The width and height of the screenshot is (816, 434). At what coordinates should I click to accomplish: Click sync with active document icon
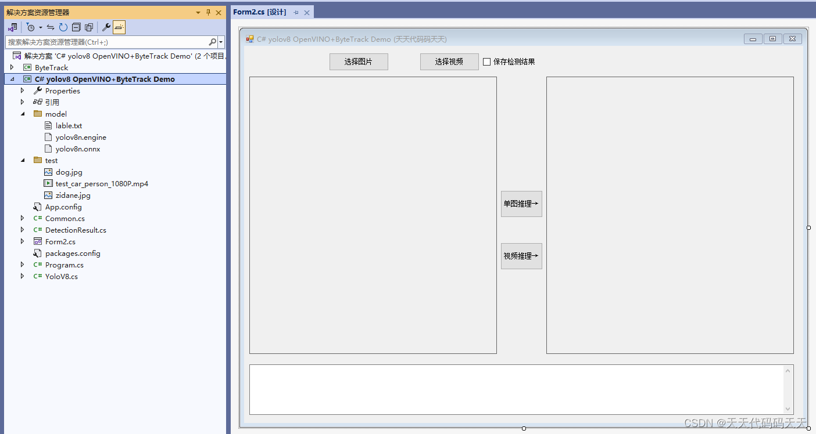coord(51,27)
